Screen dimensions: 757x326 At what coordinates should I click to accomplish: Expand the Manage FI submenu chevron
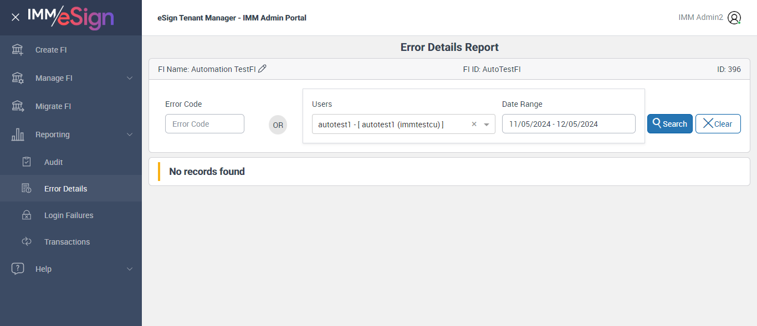(x=130, y=78)
